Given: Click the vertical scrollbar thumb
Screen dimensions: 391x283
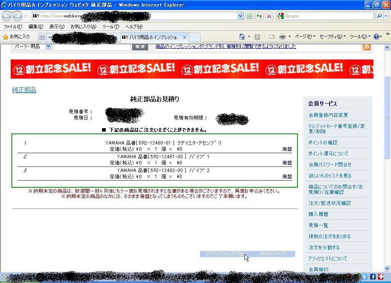Looking at the screenshot, I should click(387, 117).
